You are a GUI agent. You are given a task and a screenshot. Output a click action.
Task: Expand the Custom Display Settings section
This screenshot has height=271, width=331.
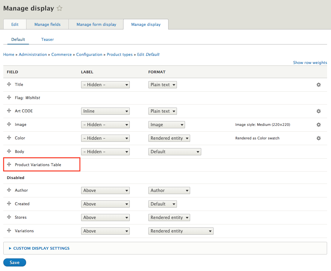tap(41, 248)
